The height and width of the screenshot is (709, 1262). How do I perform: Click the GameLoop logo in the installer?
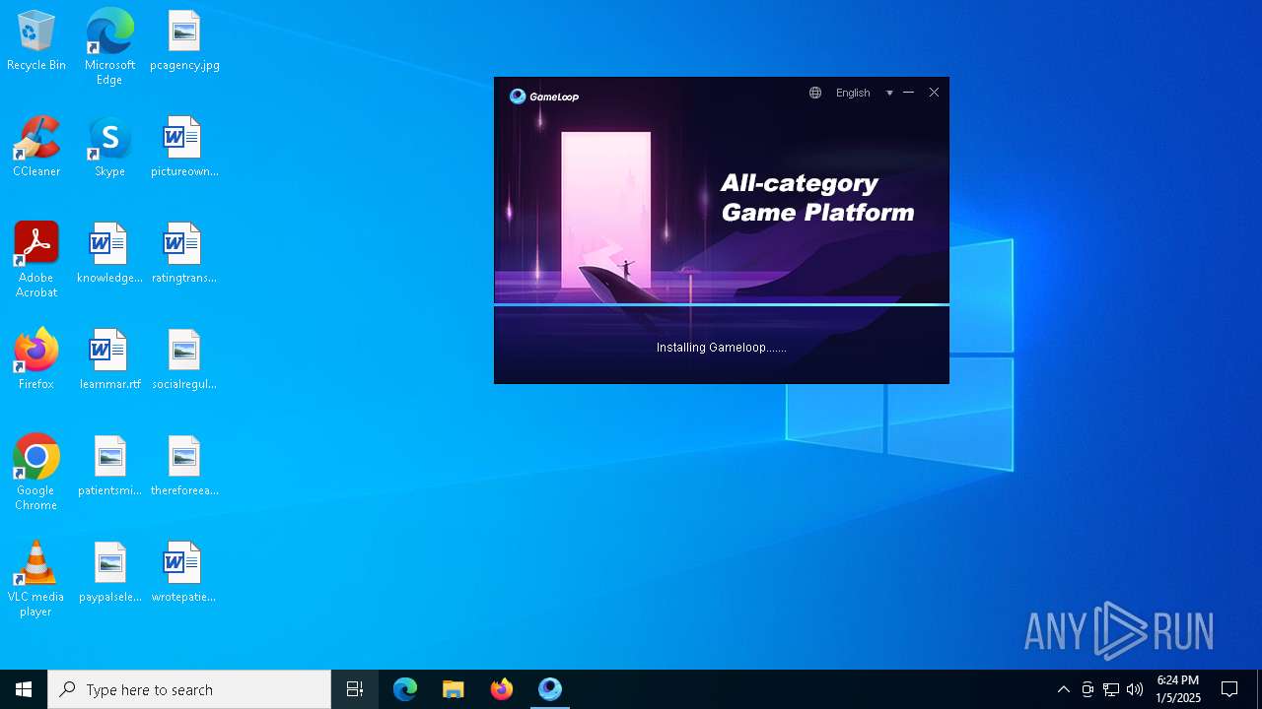coord(544,97)
